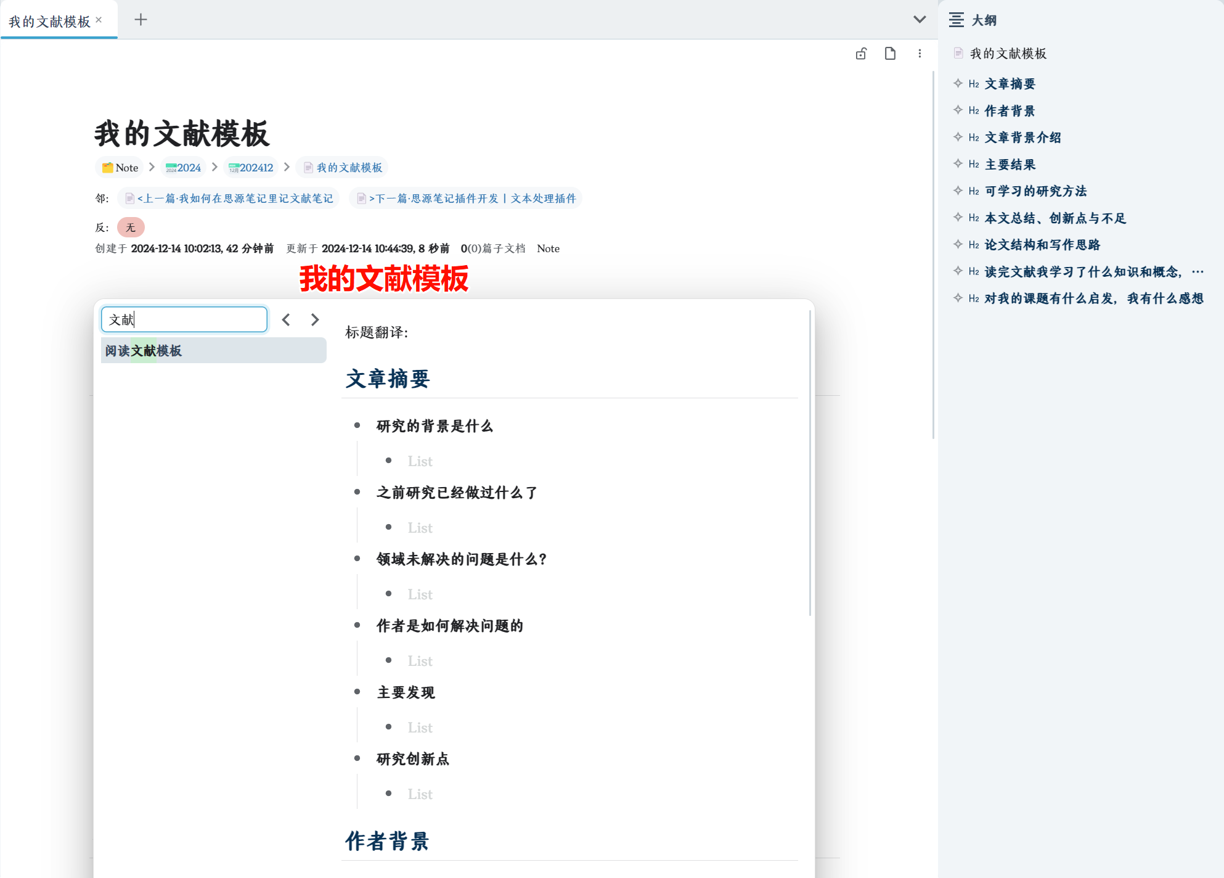The width and height of the screenshot is (1224, 878).
Task: Go to next search result arrow
Action: click(315, 319)
